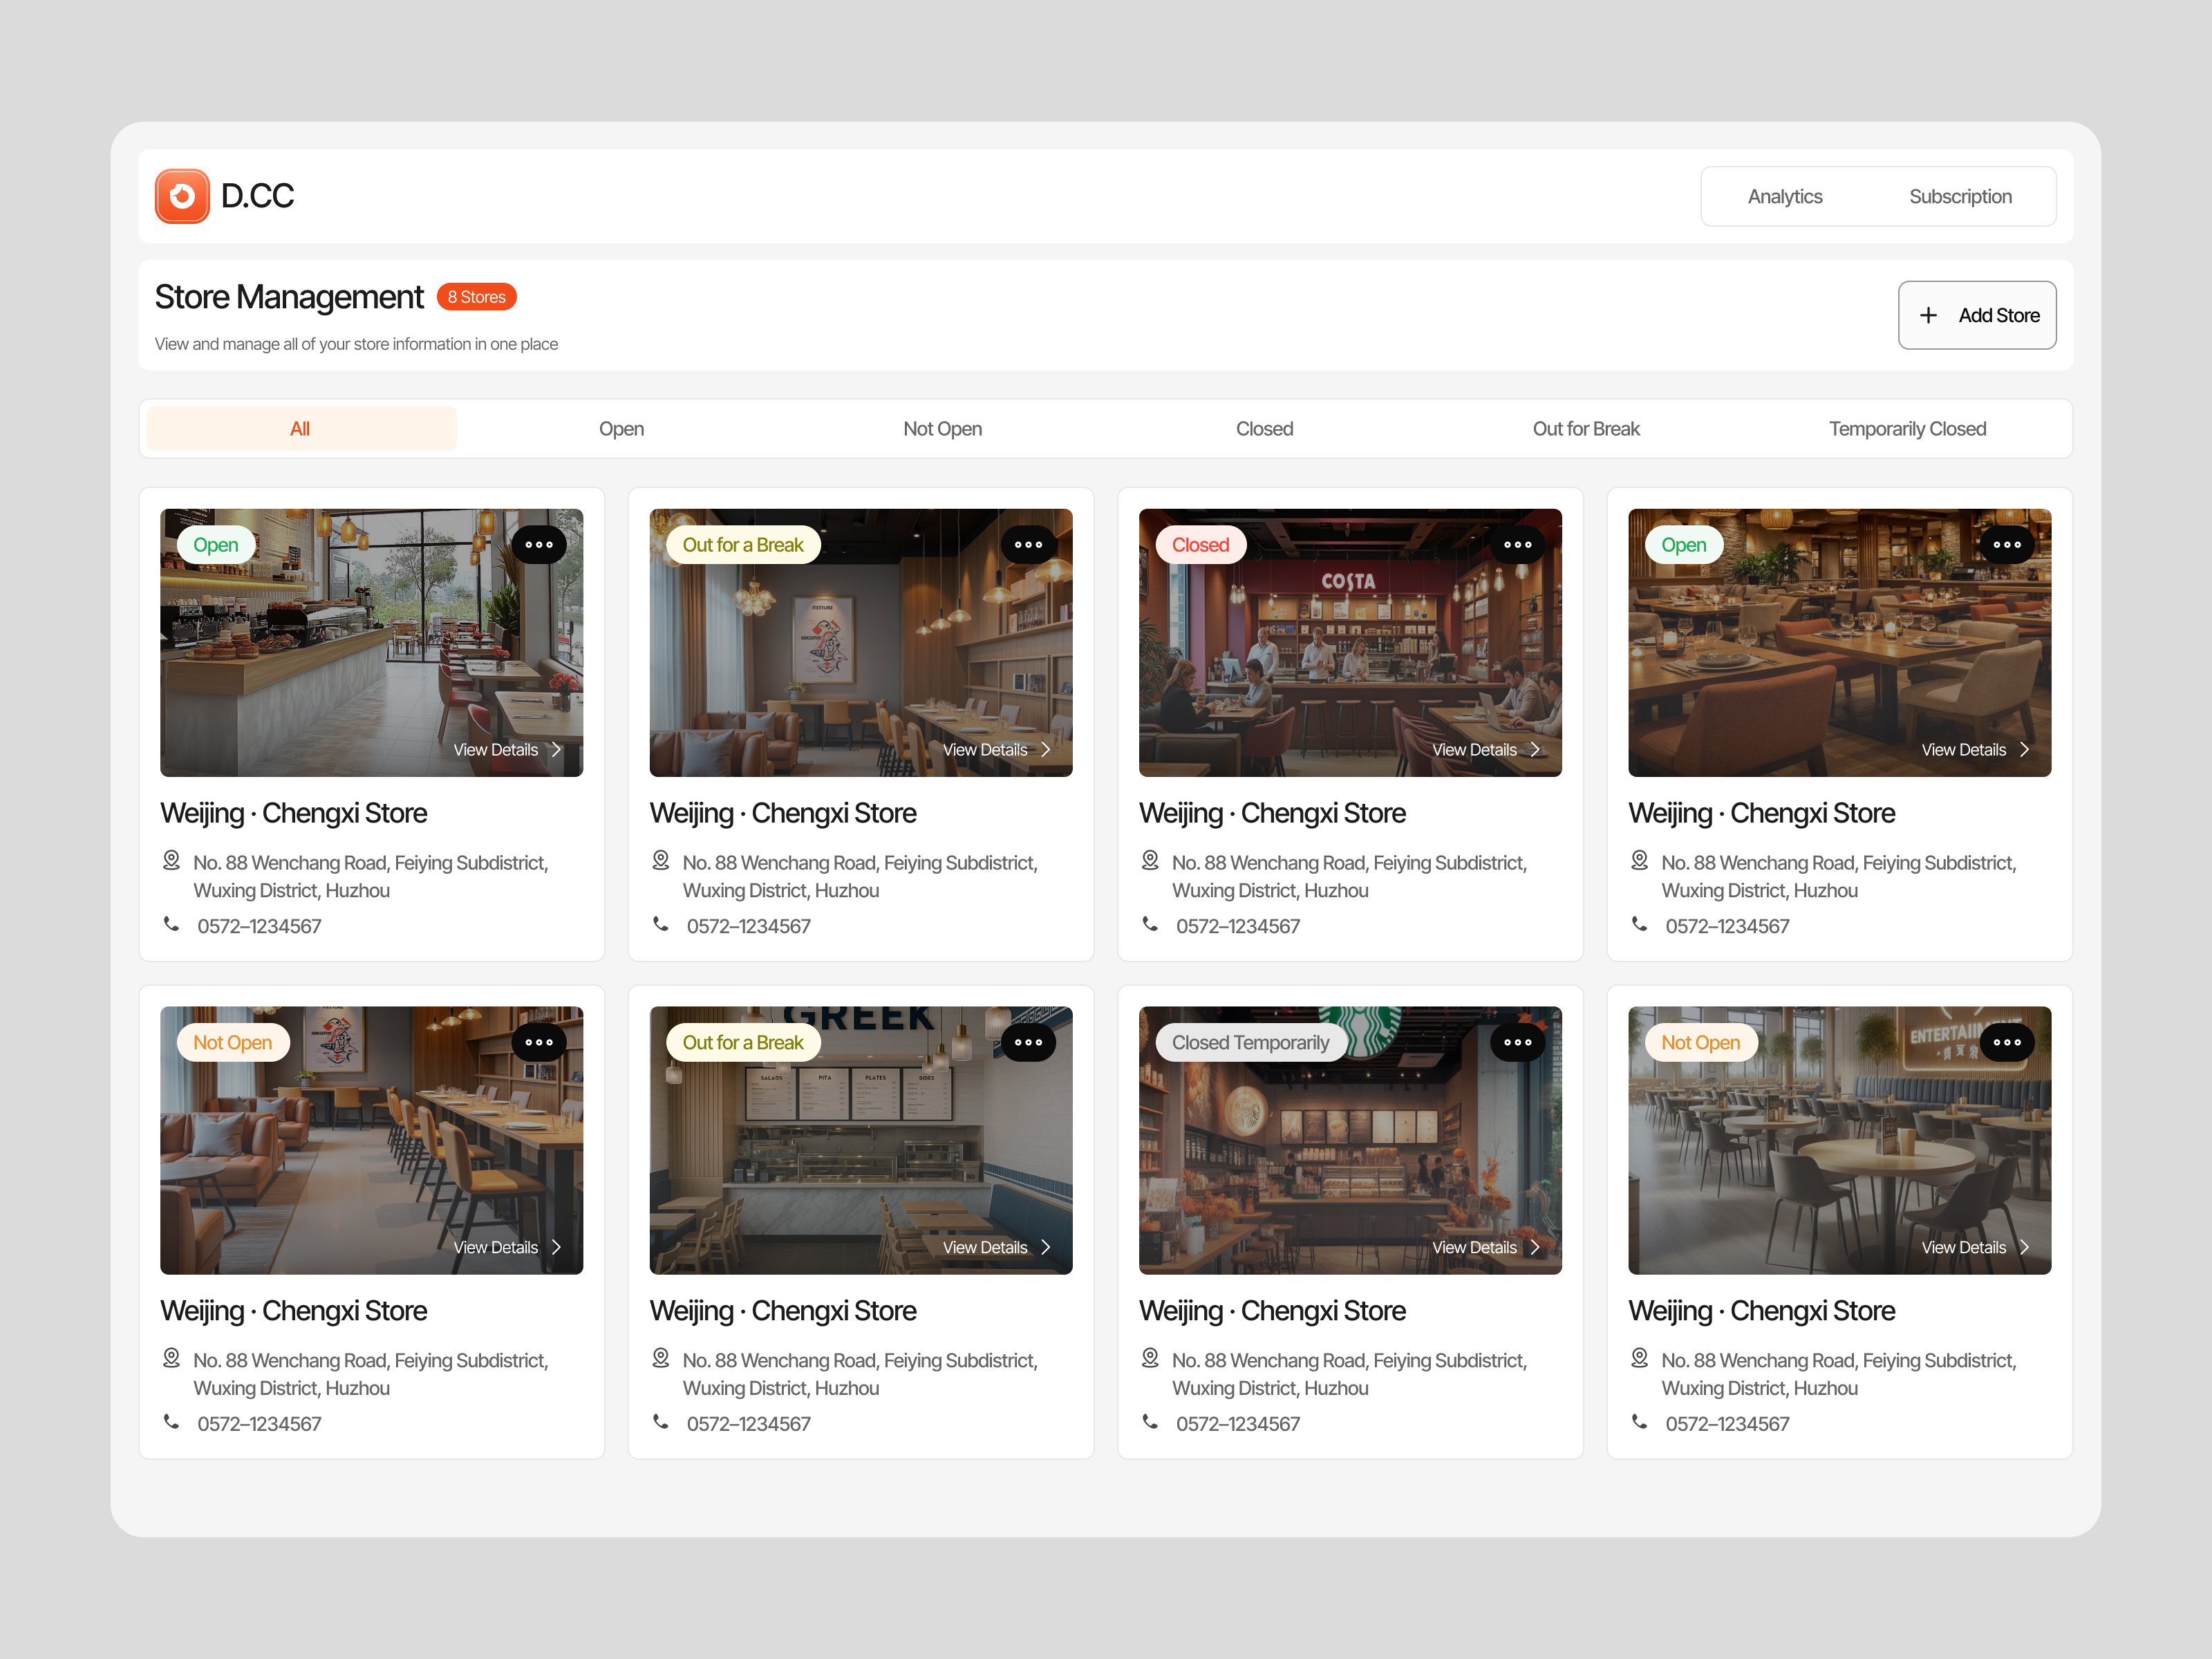
Task: Select the All filter tab
Action: (x=301, y=429)
